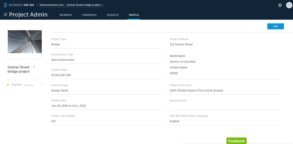293x144 pixels.
Task: Click the Project Admin page title
Action: (28, 15)
